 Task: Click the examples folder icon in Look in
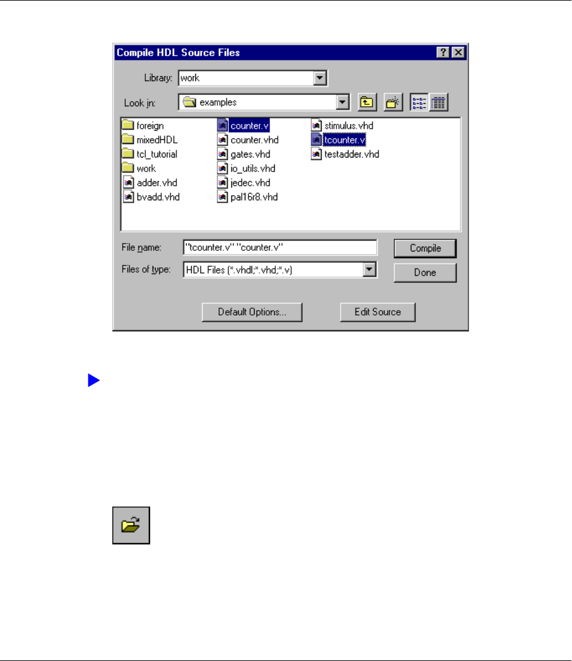point(189,102)
